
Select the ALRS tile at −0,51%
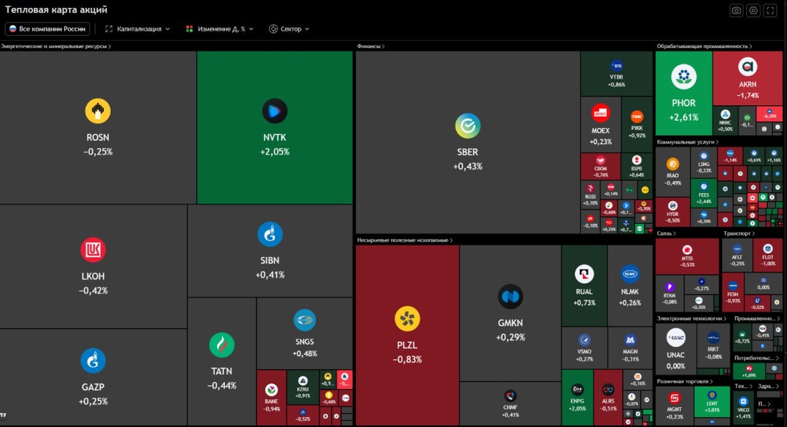tap(608, 397)
